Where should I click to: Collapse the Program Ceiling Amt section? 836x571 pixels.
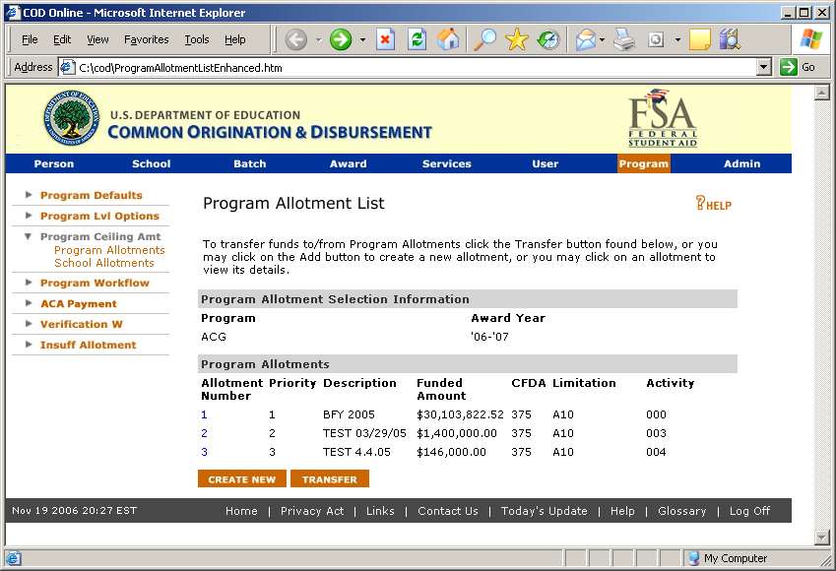[99, 236]
